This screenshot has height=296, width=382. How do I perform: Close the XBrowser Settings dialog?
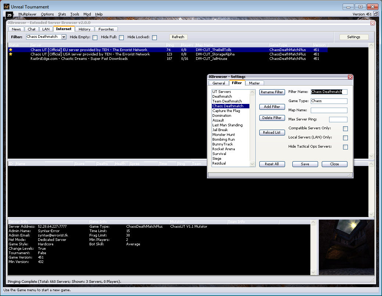click(350, 77)
